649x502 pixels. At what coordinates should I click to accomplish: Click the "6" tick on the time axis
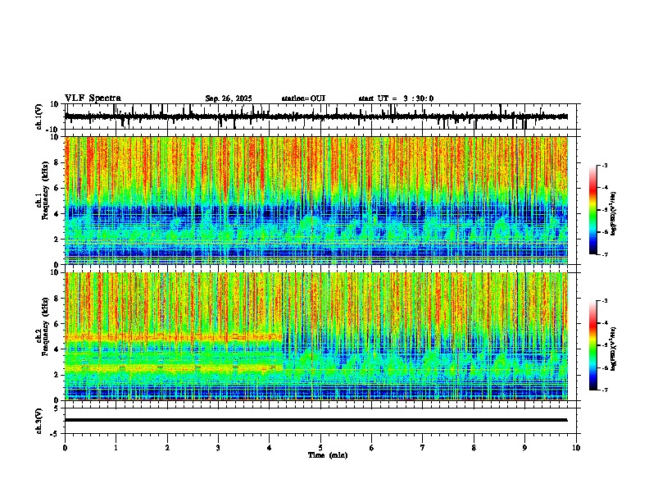[x=372, y=448]
